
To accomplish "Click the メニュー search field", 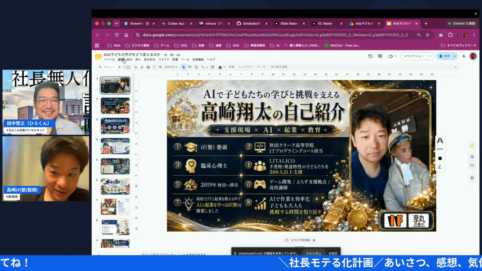I will pos(107,67).
